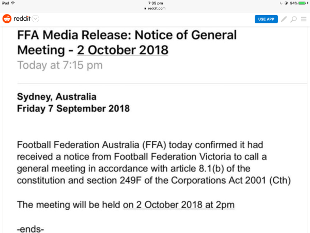Tap the WiFi status icon

tap(13, 3)
